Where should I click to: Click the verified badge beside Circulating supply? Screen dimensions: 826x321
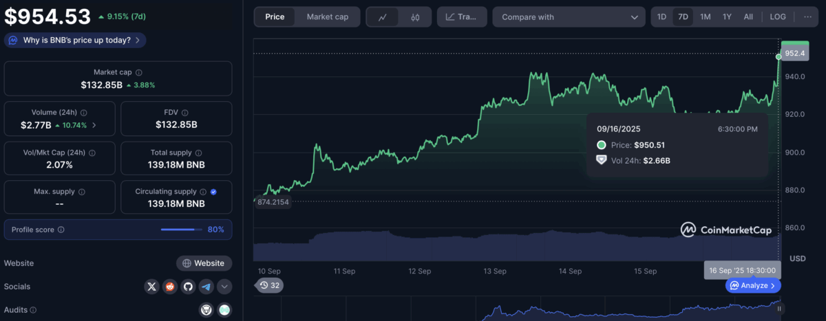point(213,192)
